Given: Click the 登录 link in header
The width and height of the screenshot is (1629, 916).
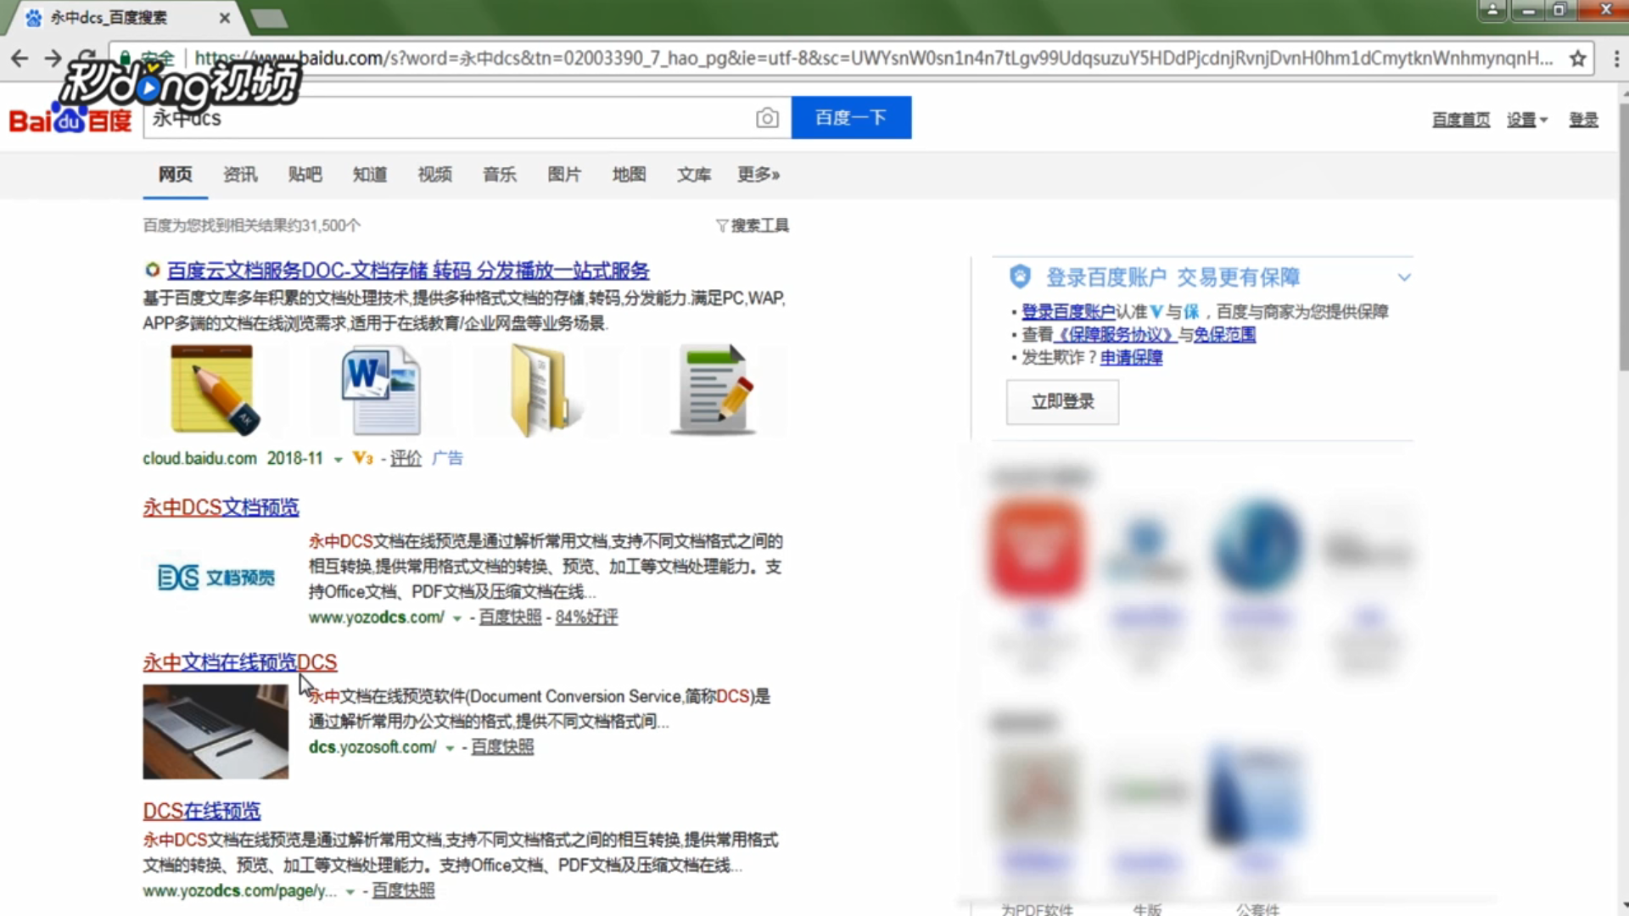Looking at the screenshot, I should (x=1583, y=120).
